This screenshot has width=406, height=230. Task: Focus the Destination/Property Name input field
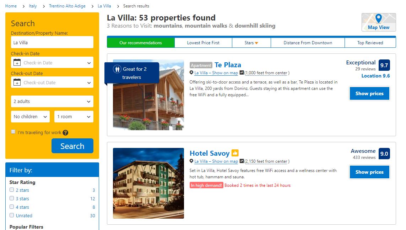click(52, 42)
